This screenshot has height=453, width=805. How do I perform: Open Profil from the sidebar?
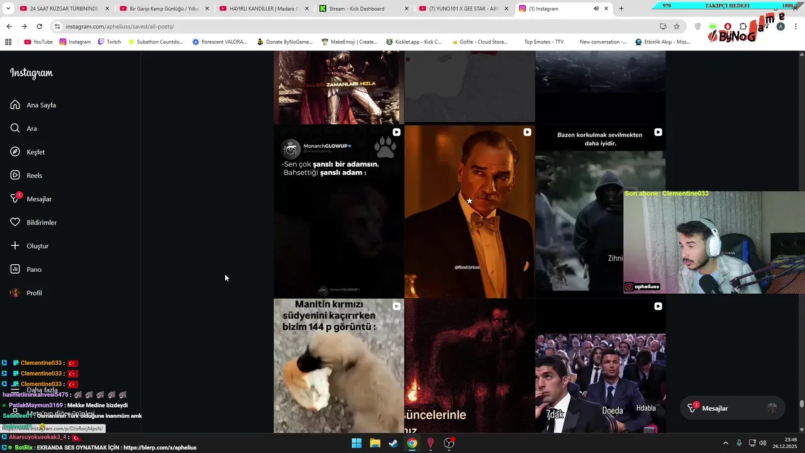coord(26,293)
